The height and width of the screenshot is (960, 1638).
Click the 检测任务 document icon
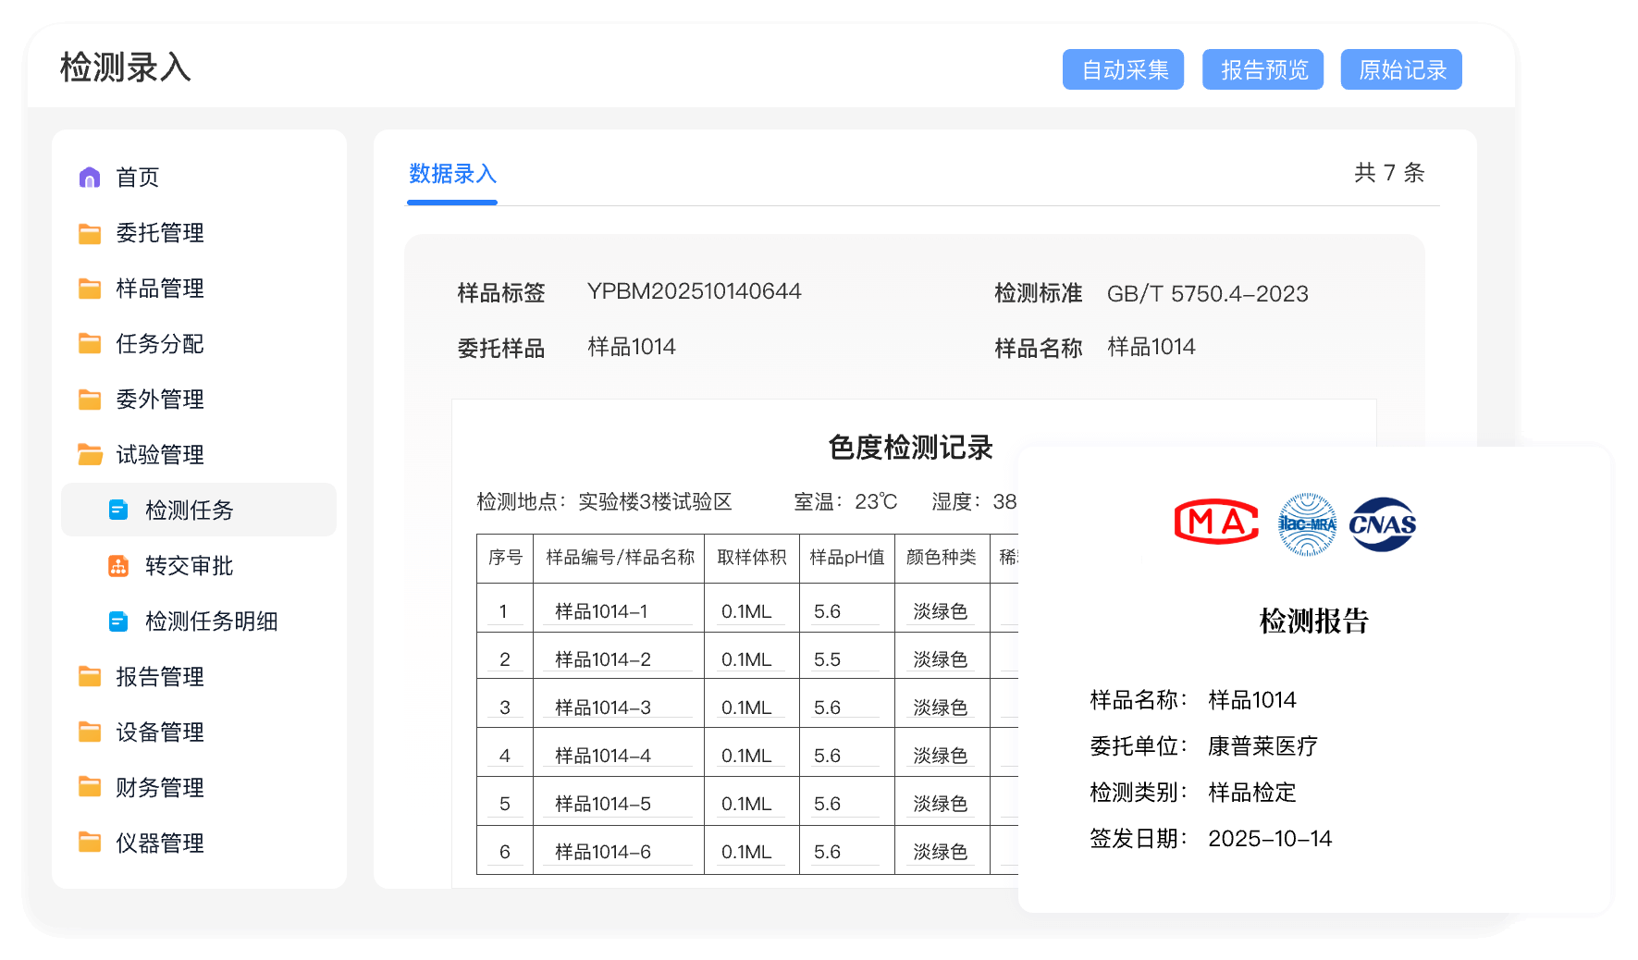[x=118, y=510]
